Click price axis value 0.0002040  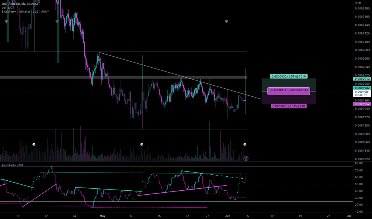362,67
